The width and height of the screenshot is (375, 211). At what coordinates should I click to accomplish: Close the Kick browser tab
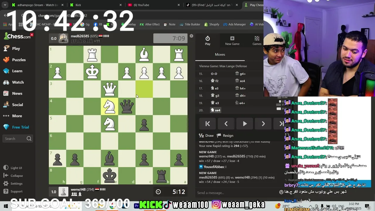point(120,5)
